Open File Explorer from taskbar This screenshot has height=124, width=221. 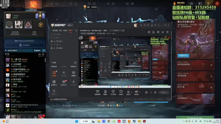point(99,121)
